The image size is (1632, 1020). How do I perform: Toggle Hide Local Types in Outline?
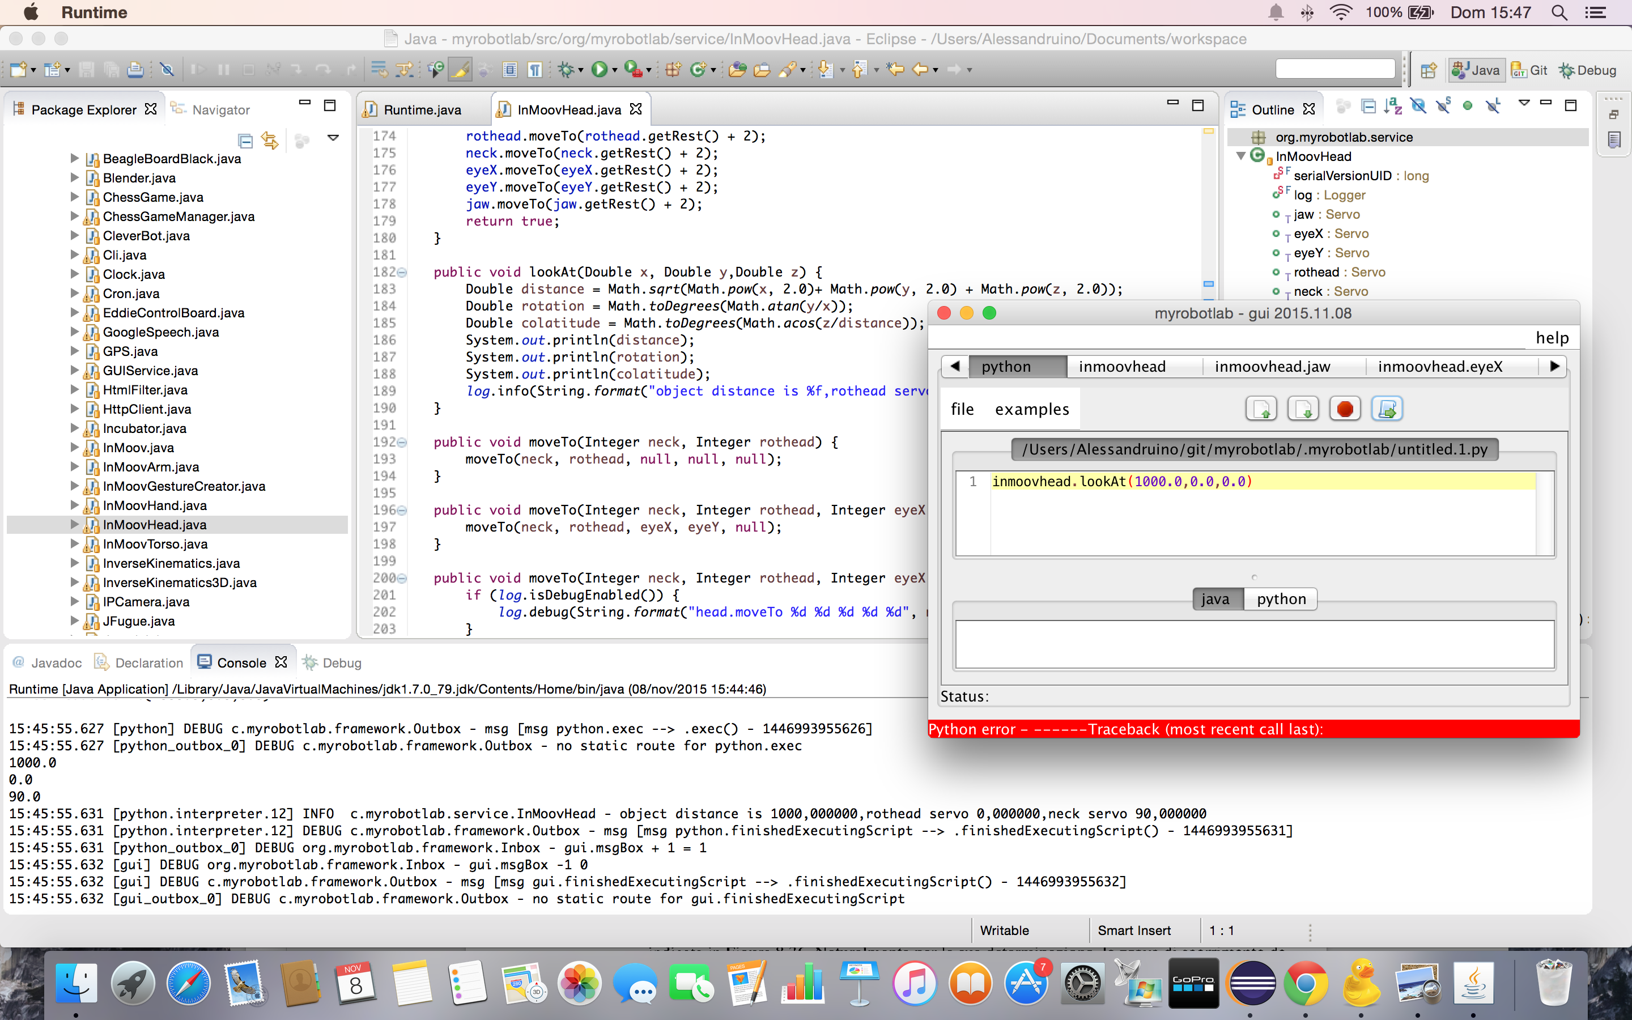coord(1493,107)
